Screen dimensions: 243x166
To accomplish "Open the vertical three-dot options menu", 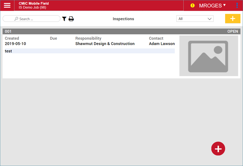I will point(237,5).
